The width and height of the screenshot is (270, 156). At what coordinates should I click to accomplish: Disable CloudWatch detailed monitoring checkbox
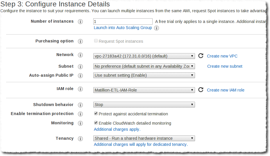point(96,123)
